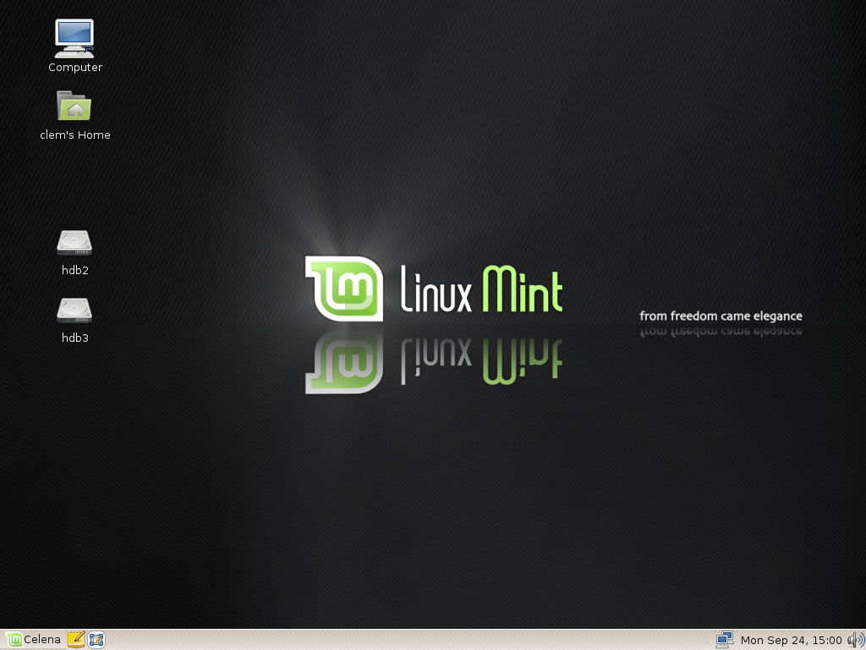Click the panel grip handle beside launcher icons
The width and height of the screenshot is (866, 650).
[x=111, y=640]
